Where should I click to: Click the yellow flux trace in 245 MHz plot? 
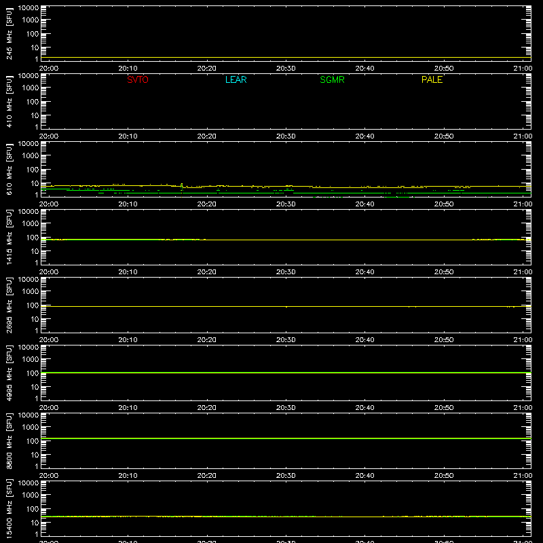click(286, 58)
